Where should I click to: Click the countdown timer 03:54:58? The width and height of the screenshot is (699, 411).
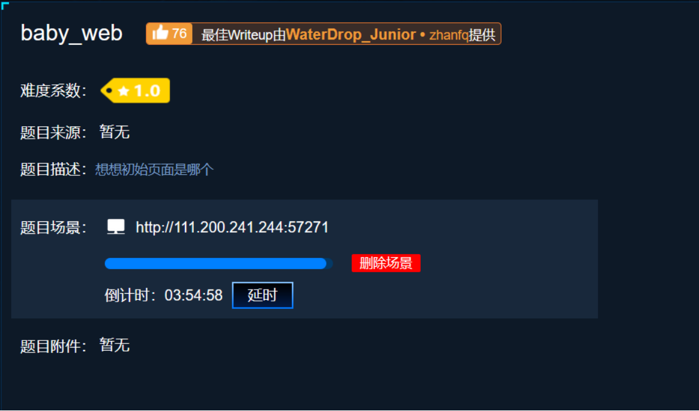(193, 295)
